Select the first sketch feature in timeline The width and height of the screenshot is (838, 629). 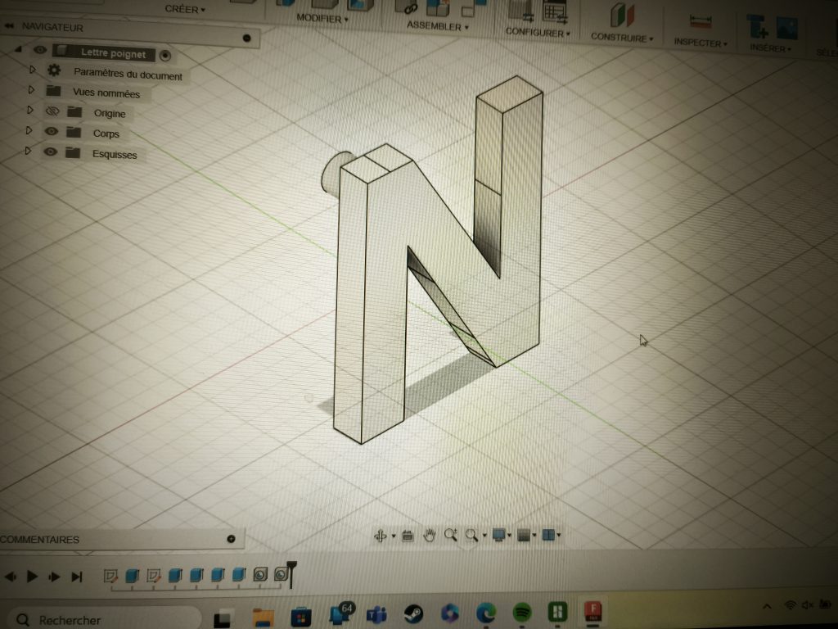click(110, 576)
